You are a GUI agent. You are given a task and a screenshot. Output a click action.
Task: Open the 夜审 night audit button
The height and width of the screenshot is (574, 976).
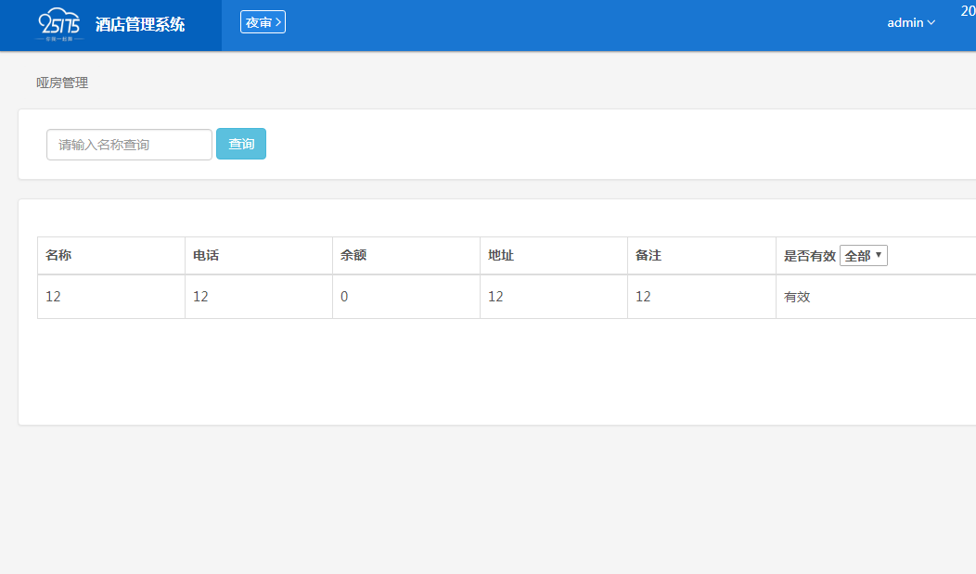pyautogui.click(x=263, y=22)
